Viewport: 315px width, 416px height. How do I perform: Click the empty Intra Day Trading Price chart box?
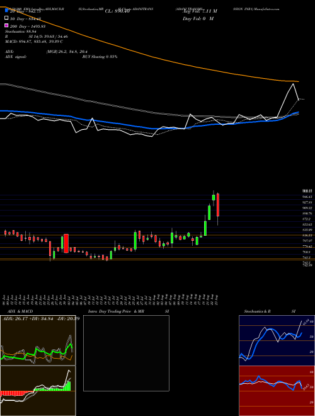126,353
